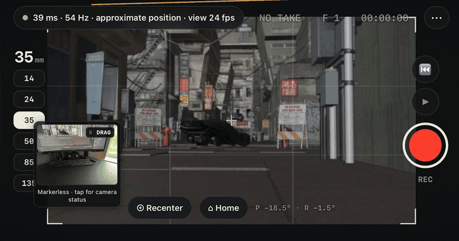
Task: Click the pitch readout P −18.5°
Action: tap(273, 208)
